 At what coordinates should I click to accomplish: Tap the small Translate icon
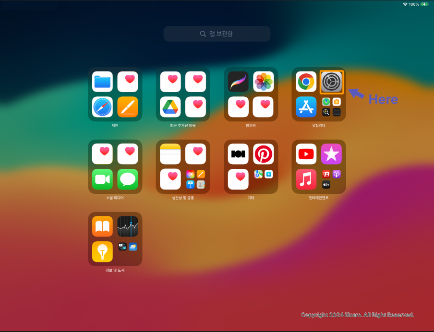click(122, 247)
